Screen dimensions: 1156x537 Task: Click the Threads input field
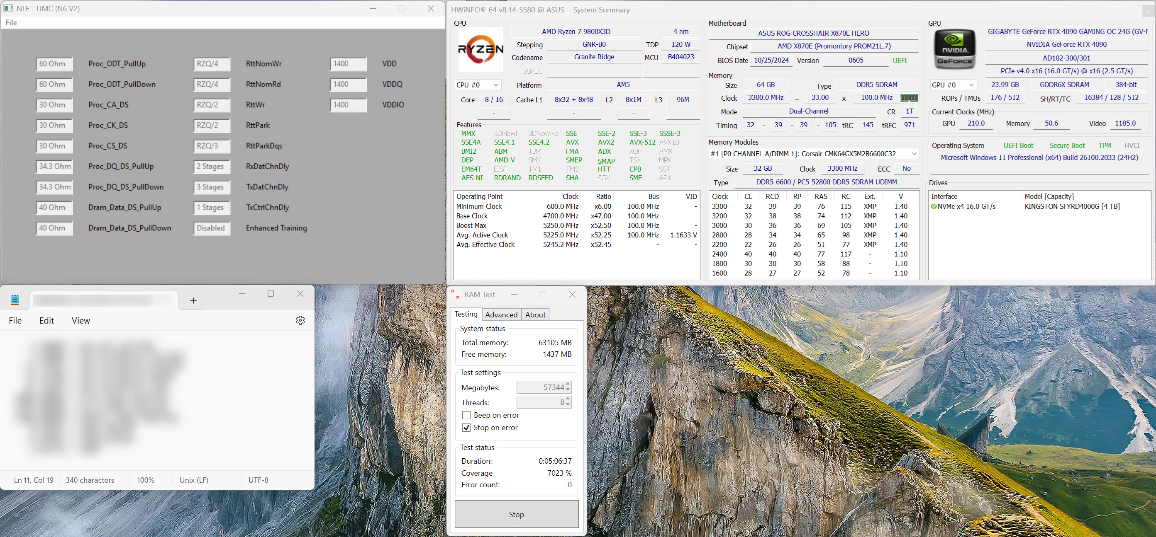(x=541, y=402)
